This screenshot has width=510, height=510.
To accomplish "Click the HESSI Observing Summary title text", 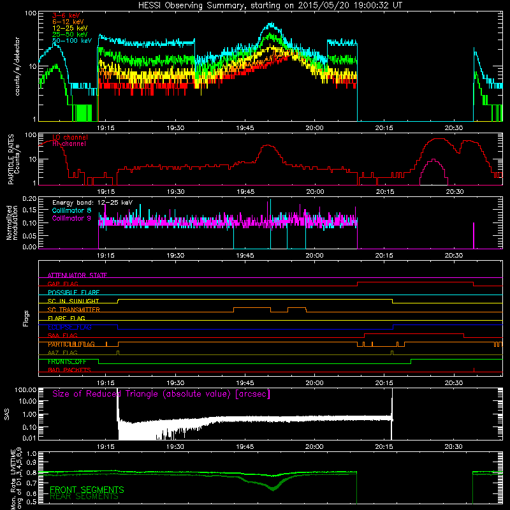I will (x=270, y=6).
